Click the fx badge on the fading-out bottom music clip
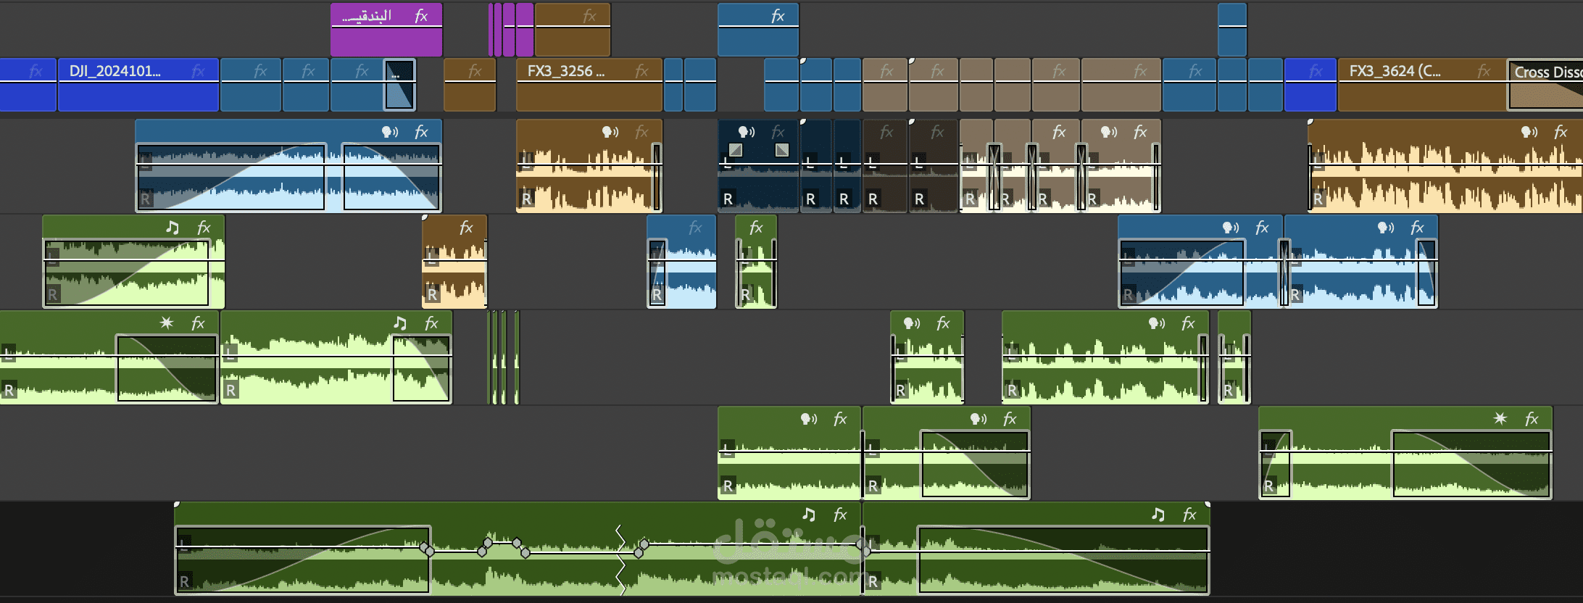The width and height of the screenshot is (1583, 603). click(1189, 515)
